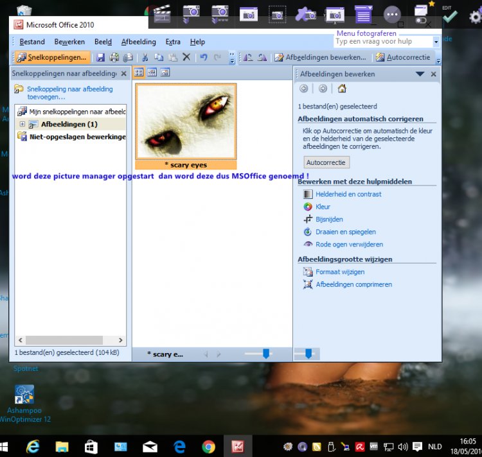Image resolution: width=482 pixels, height=457 pixels.
Task: Click the Delete X icon in toolbar
Action: point(186,57)
